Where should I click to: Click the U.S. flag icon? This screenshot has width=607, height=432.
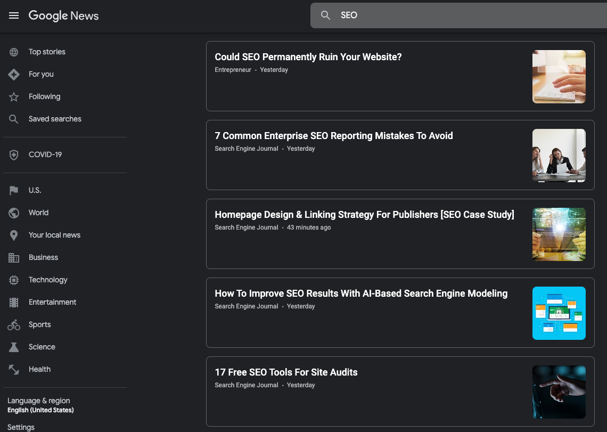(14, 190)
